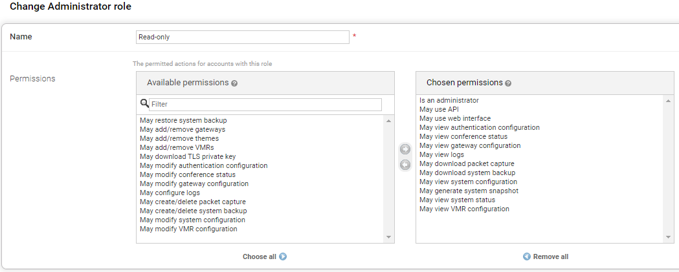The width and height of the screenshot is (679, 272).
Task: Click help icon beside Available permissions
Action: [234, 83]
